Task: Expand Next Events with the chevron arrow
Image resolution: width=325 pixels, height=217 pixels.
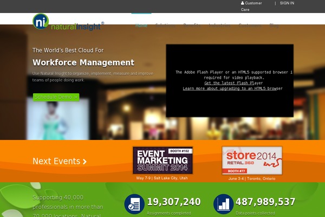Action: pos(84,161)
